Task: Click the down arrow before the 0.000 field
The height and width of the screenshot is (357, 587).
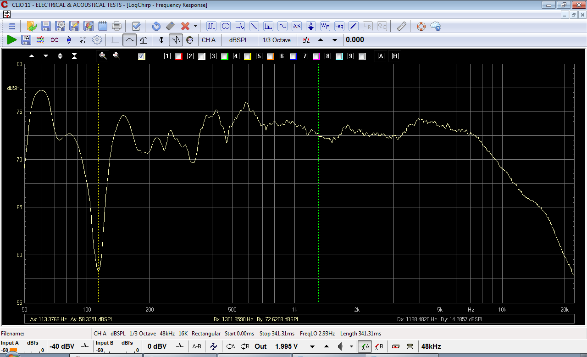Action: [x=335, y=40]
